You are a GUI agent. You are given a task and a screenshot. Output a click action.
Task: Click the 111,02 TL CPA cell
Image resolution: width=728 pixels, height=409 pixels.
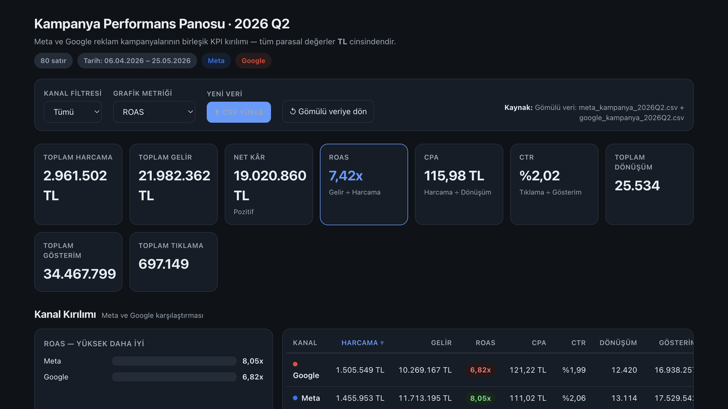point(528,398)
